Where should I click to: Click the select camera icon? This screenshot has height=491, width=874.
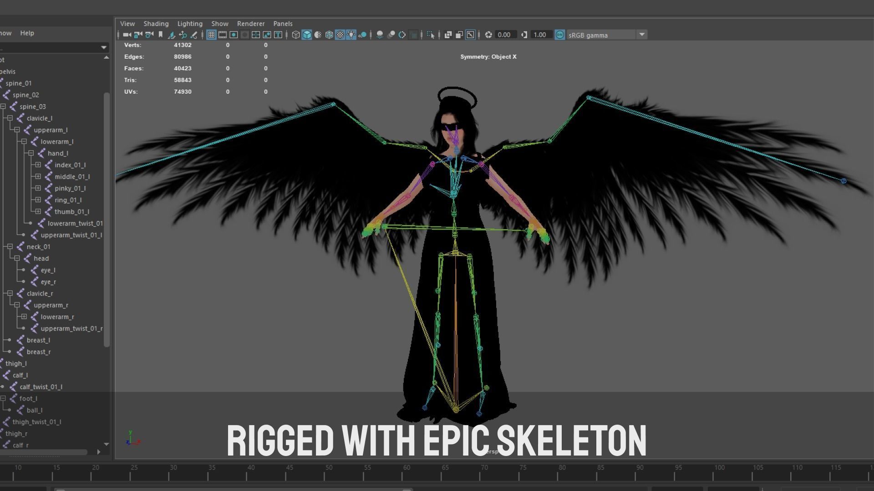coord(127,35)
